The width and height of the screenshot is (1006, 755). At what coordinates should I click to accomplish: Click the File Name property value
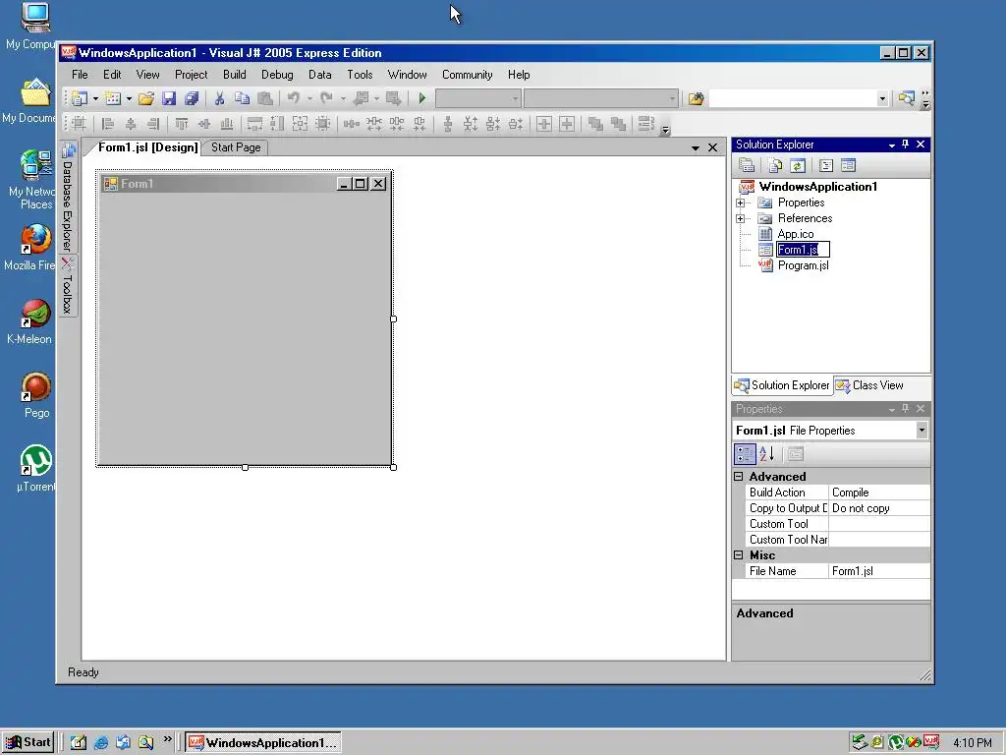pyautogui.click(x=879, y=571)
